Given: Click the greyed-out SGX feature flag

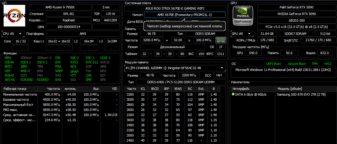Looking at the screenshot, I should pyautogui.click(x=73, y=80).
